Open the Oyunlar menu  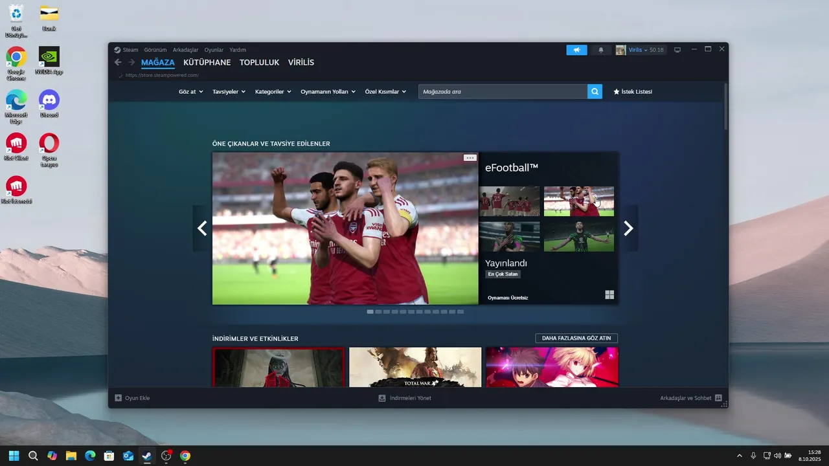214,50
